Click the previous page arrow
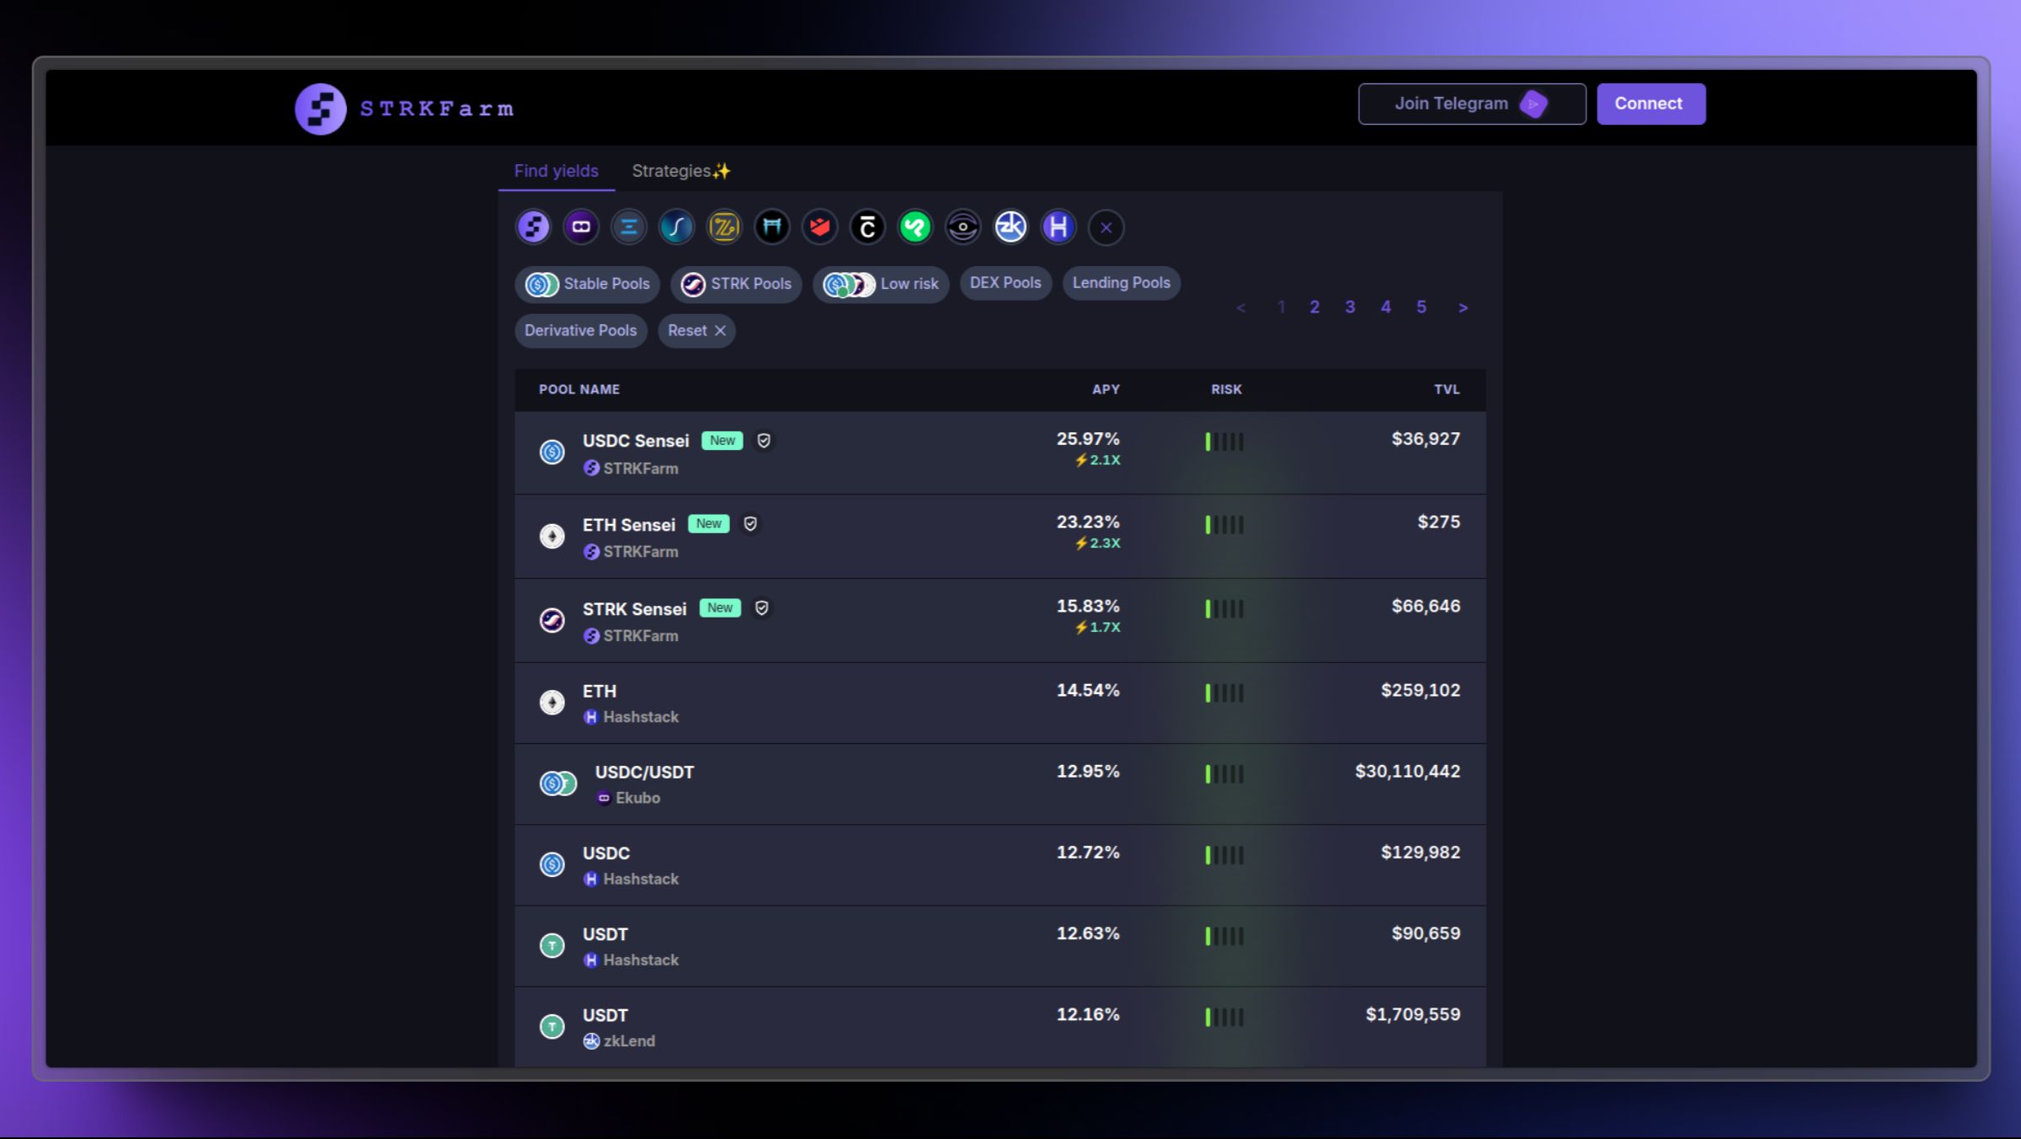Screen dimensions: 2021x1139 (1240, 307)
